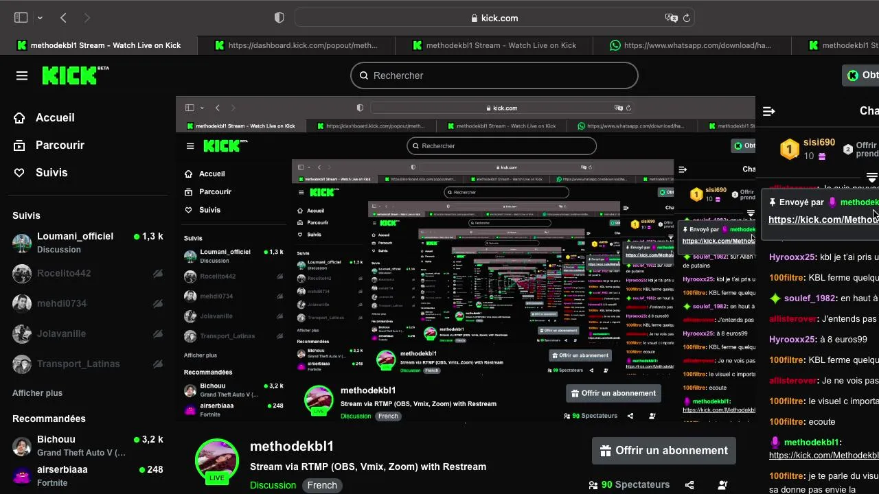This screenshot has height=494, width=879.
Task: Click the gold rank 1 badge for sisi690
Action: (790, 149)
